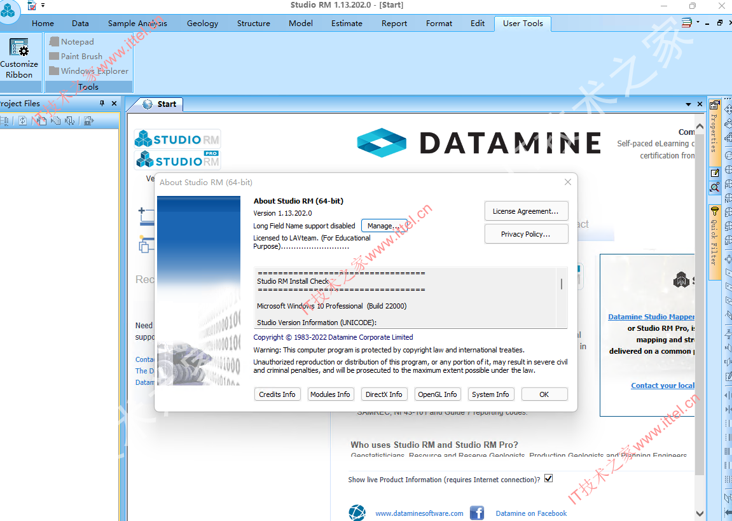Image resolution: width=732 pixels, height=521 pixels.
Task: Click the Version 1.13.202.0 text
Action: [282, 213]
